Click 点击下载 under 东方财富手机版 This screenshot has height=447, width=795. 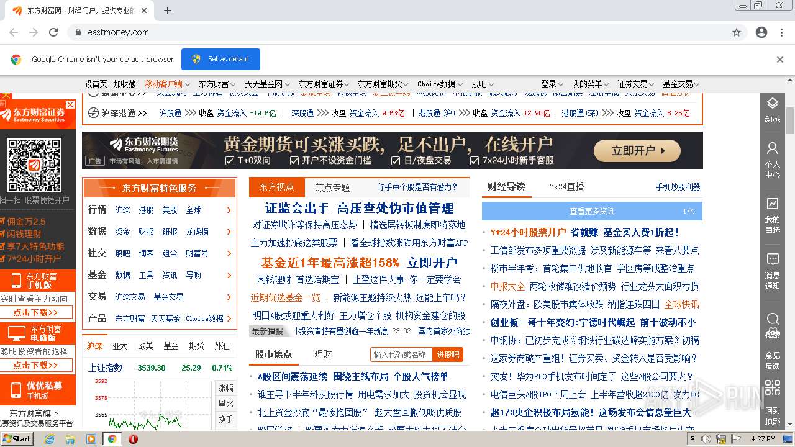point(36,312)
